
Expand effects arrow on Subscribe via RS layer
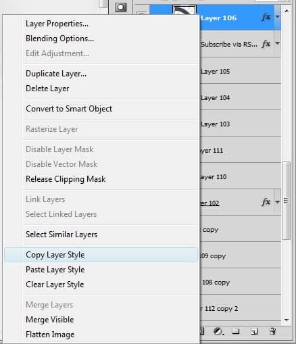tap(278, 43)
